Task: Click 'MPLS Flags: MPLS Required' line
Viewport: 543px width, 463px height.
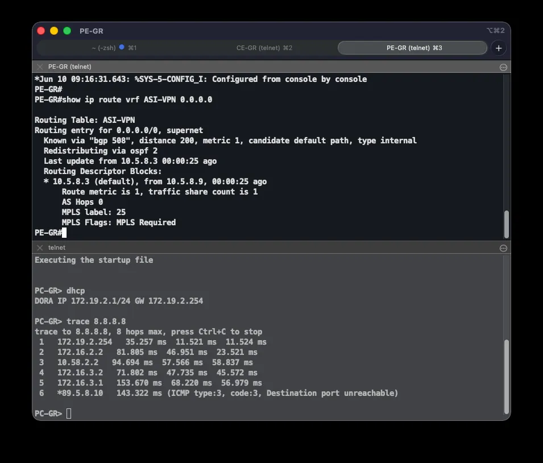Action: (119, 222)
